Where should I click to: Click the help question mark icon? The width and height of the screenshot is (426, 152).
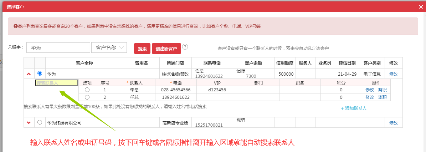pyautogui.click(x=185, y=47)
